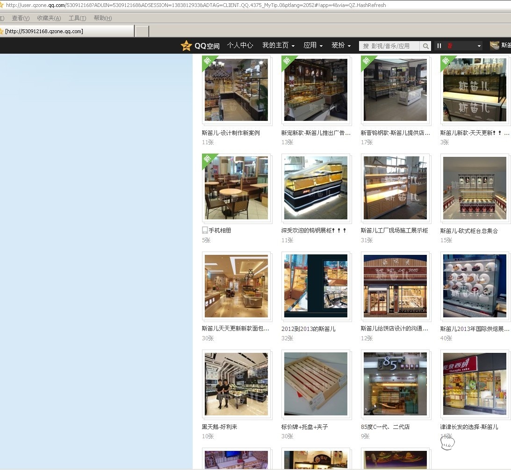
Task: Open the 2012到2013的斯笛儿 album thumbnail
Action: click(316, 286)
